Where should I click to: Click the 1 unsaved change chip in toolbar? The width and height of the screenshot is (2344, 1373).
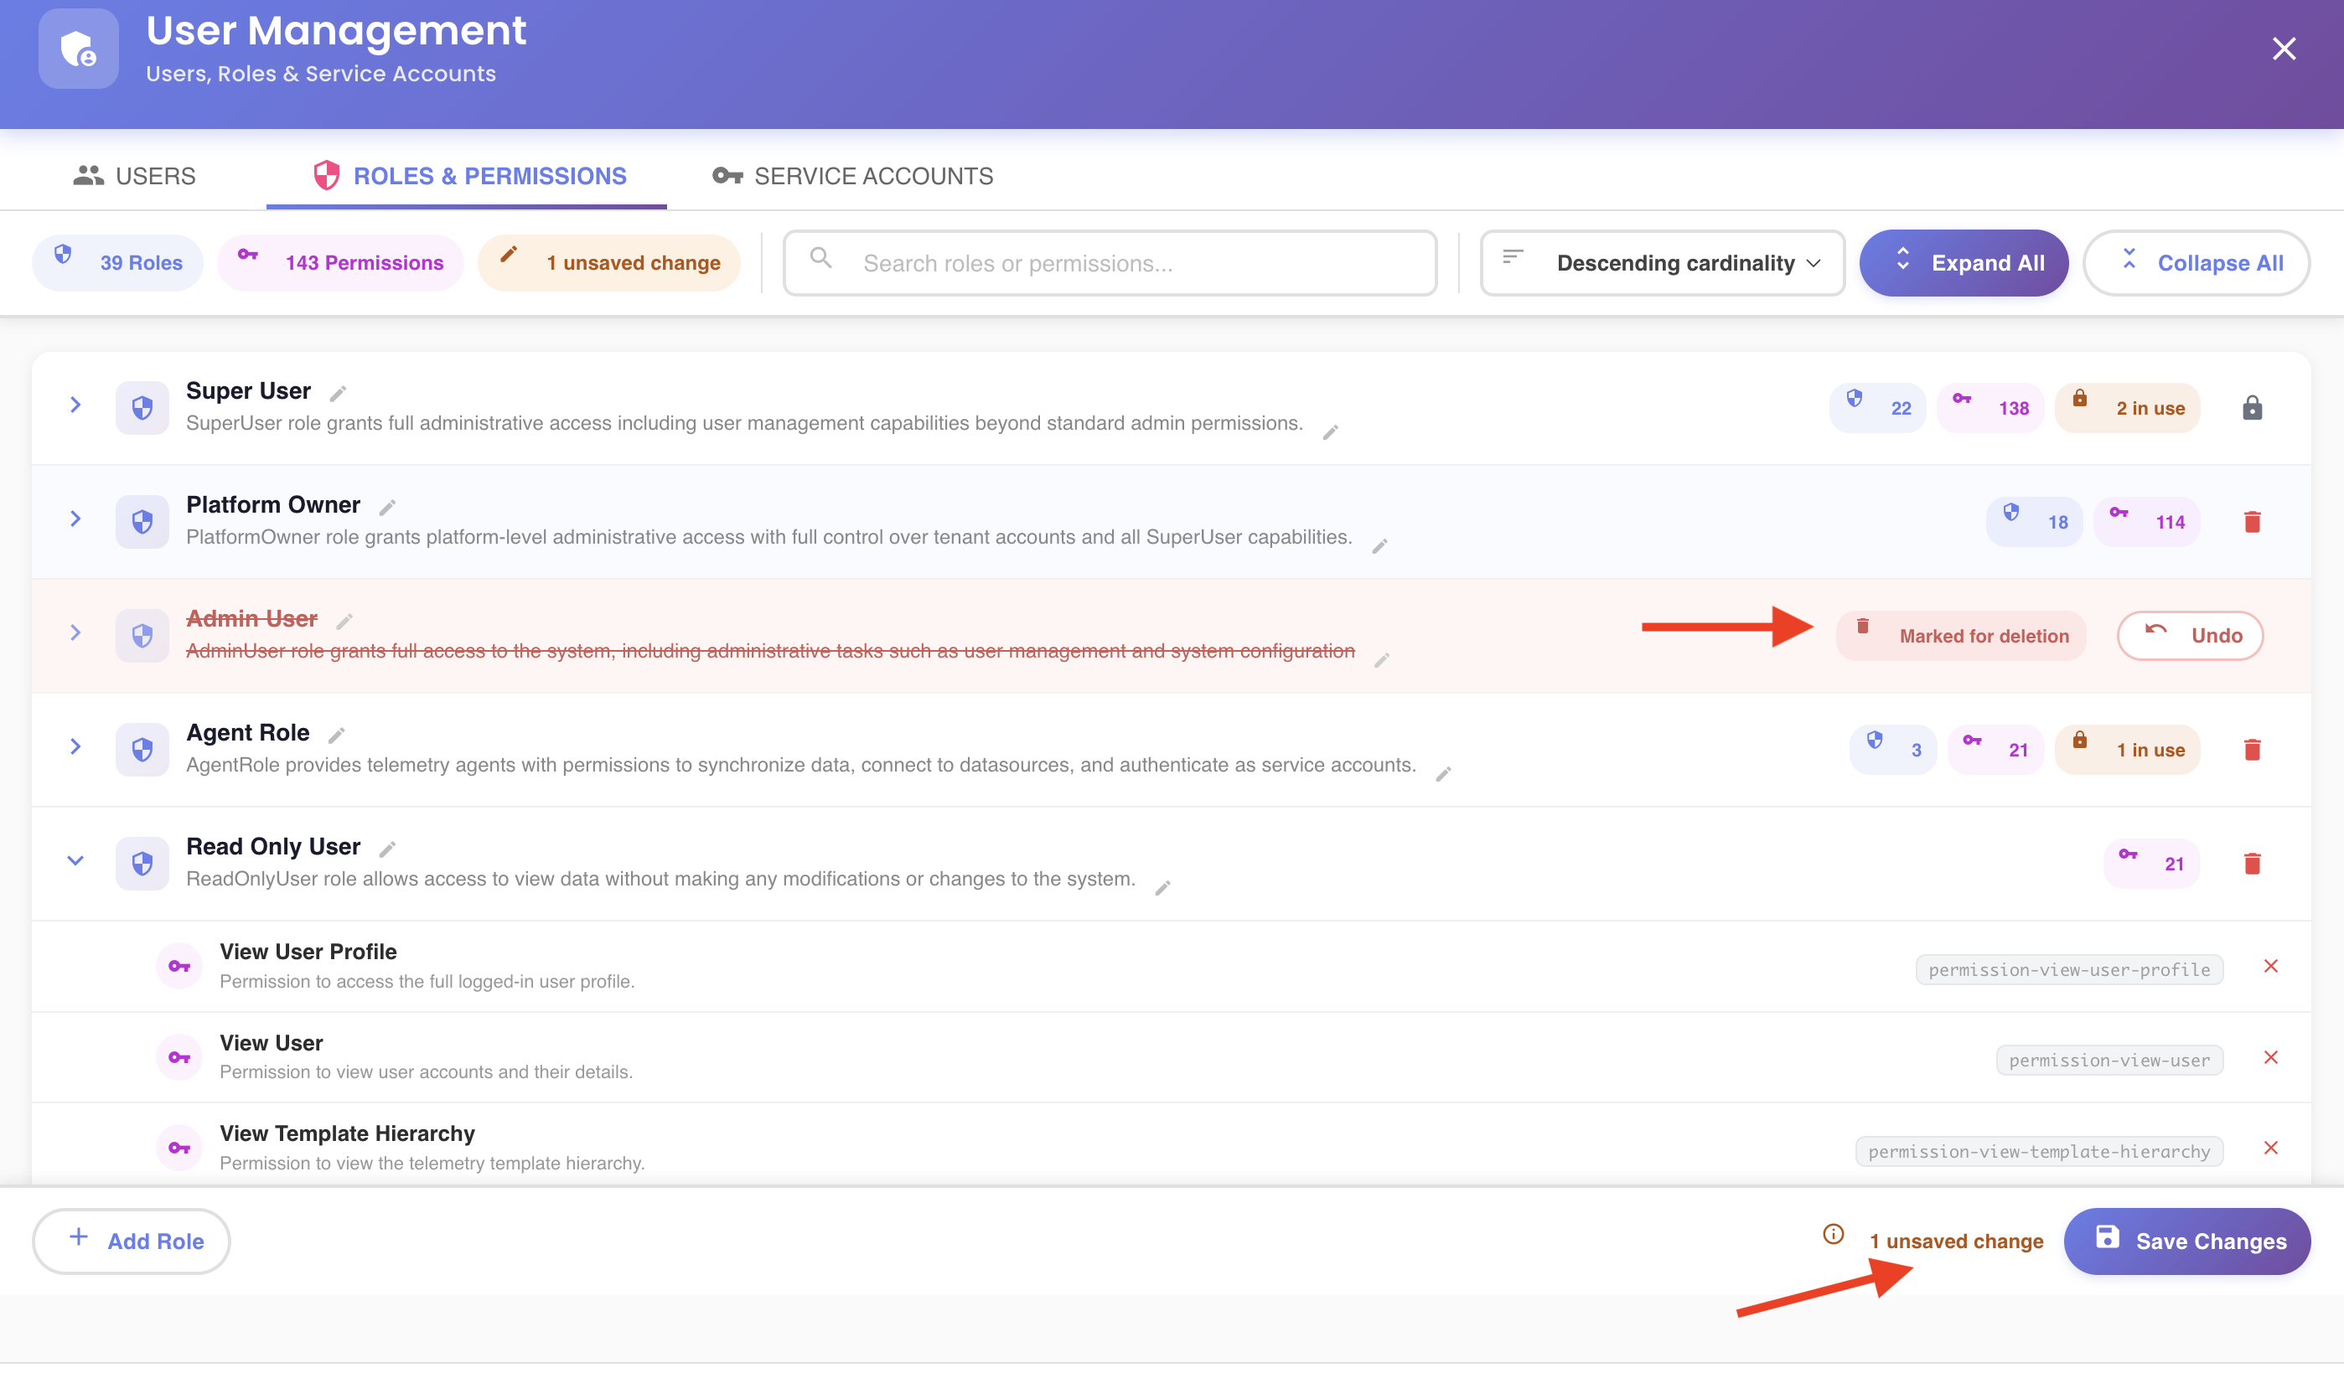pyautogui.click(x=609, y=263)
